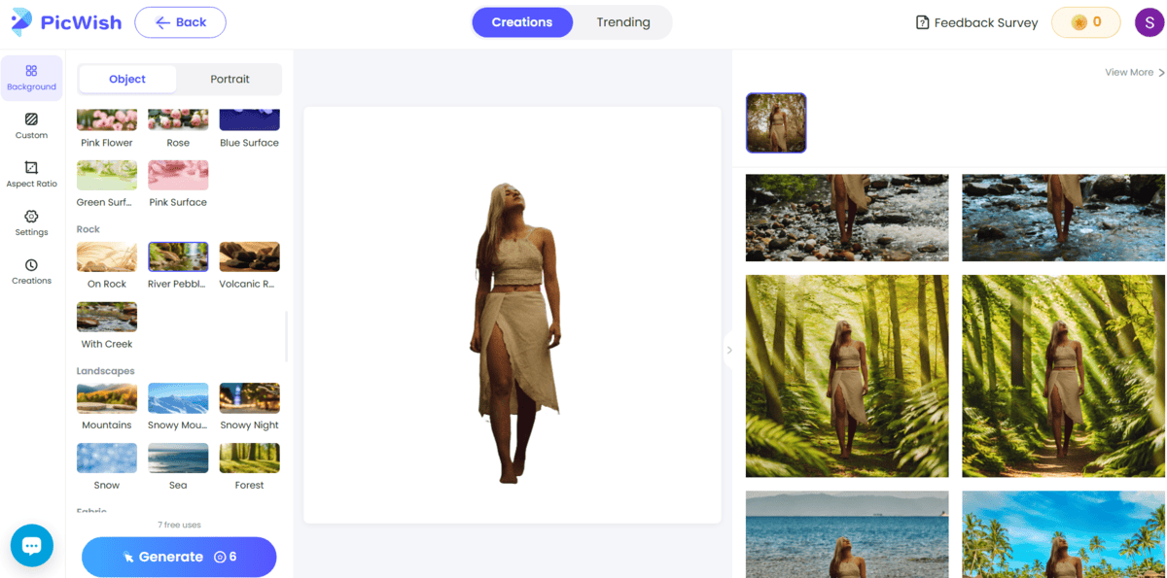Switch to the Object tab
The width and height of the screenshot is (1167, 578).
(127, 79)
